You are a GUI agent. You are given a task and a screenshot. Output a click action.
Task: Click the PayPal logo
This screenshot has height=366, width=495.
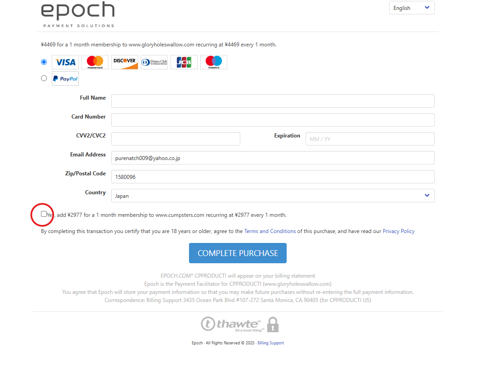click(x=65, y=78)
